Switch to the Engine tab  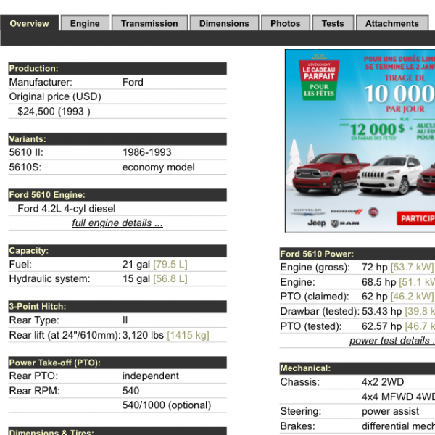click(x=85, y=23)
